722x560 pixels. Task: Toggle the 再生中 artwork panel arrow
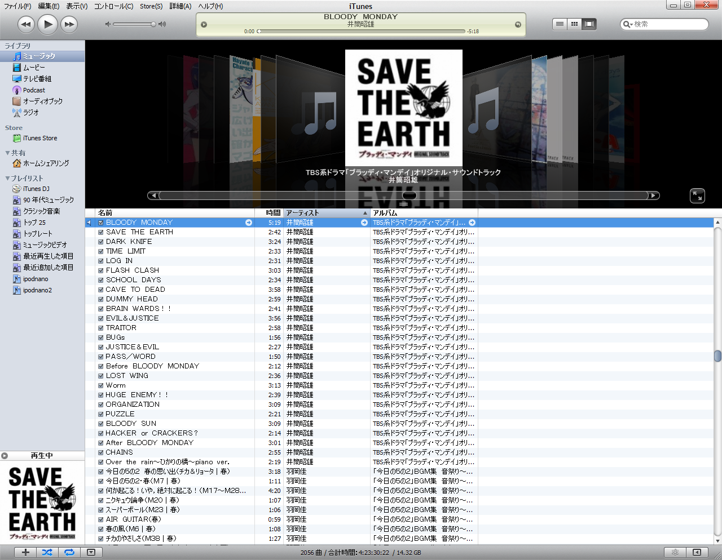[x=5, y=456]
